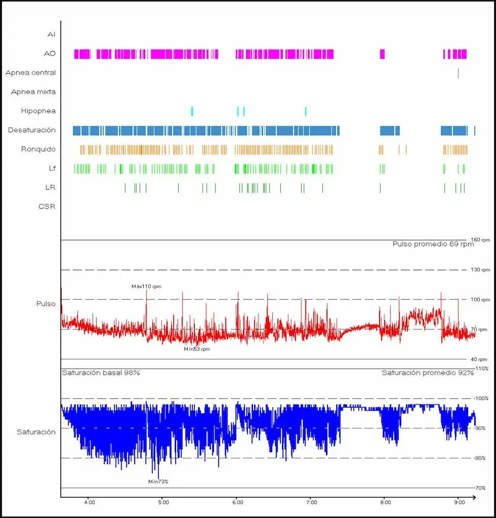Click the Desaturación block near 8:00

[x=390, y=131]
